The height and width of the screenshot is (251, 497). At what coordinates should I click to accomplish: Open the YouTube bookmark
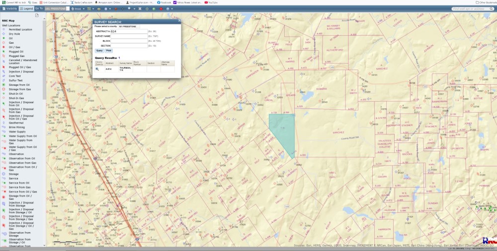[211, 2]
